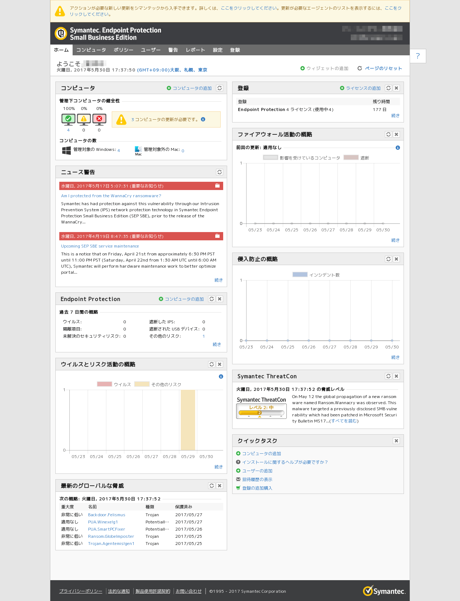Click 登録の追加購入 quick task
This screenshot has height=601, width=460.
257,488
